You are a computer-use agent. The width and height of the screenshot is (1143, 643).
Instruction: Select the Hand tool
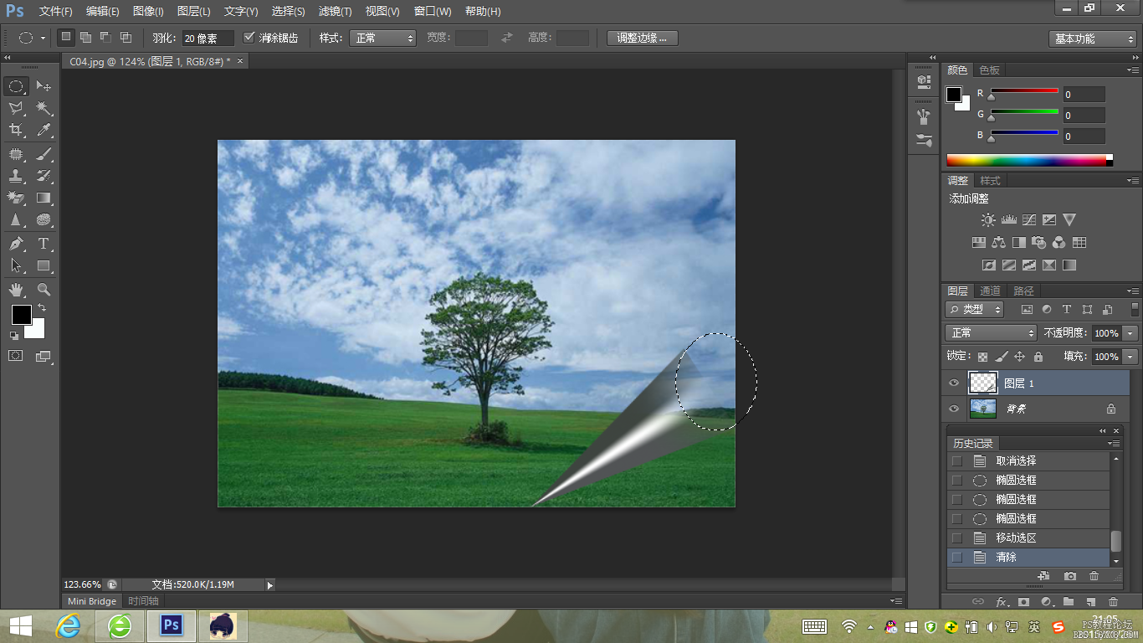pyautogui.click(x=16, y=290)
